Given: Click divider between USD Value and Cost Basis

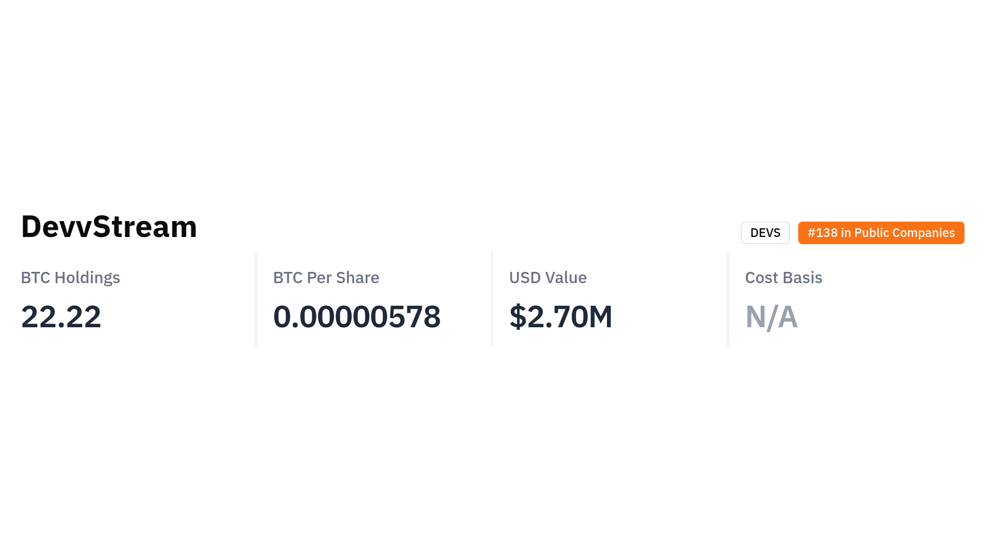Looking at the screenshot, I should [x=728, y=300].
